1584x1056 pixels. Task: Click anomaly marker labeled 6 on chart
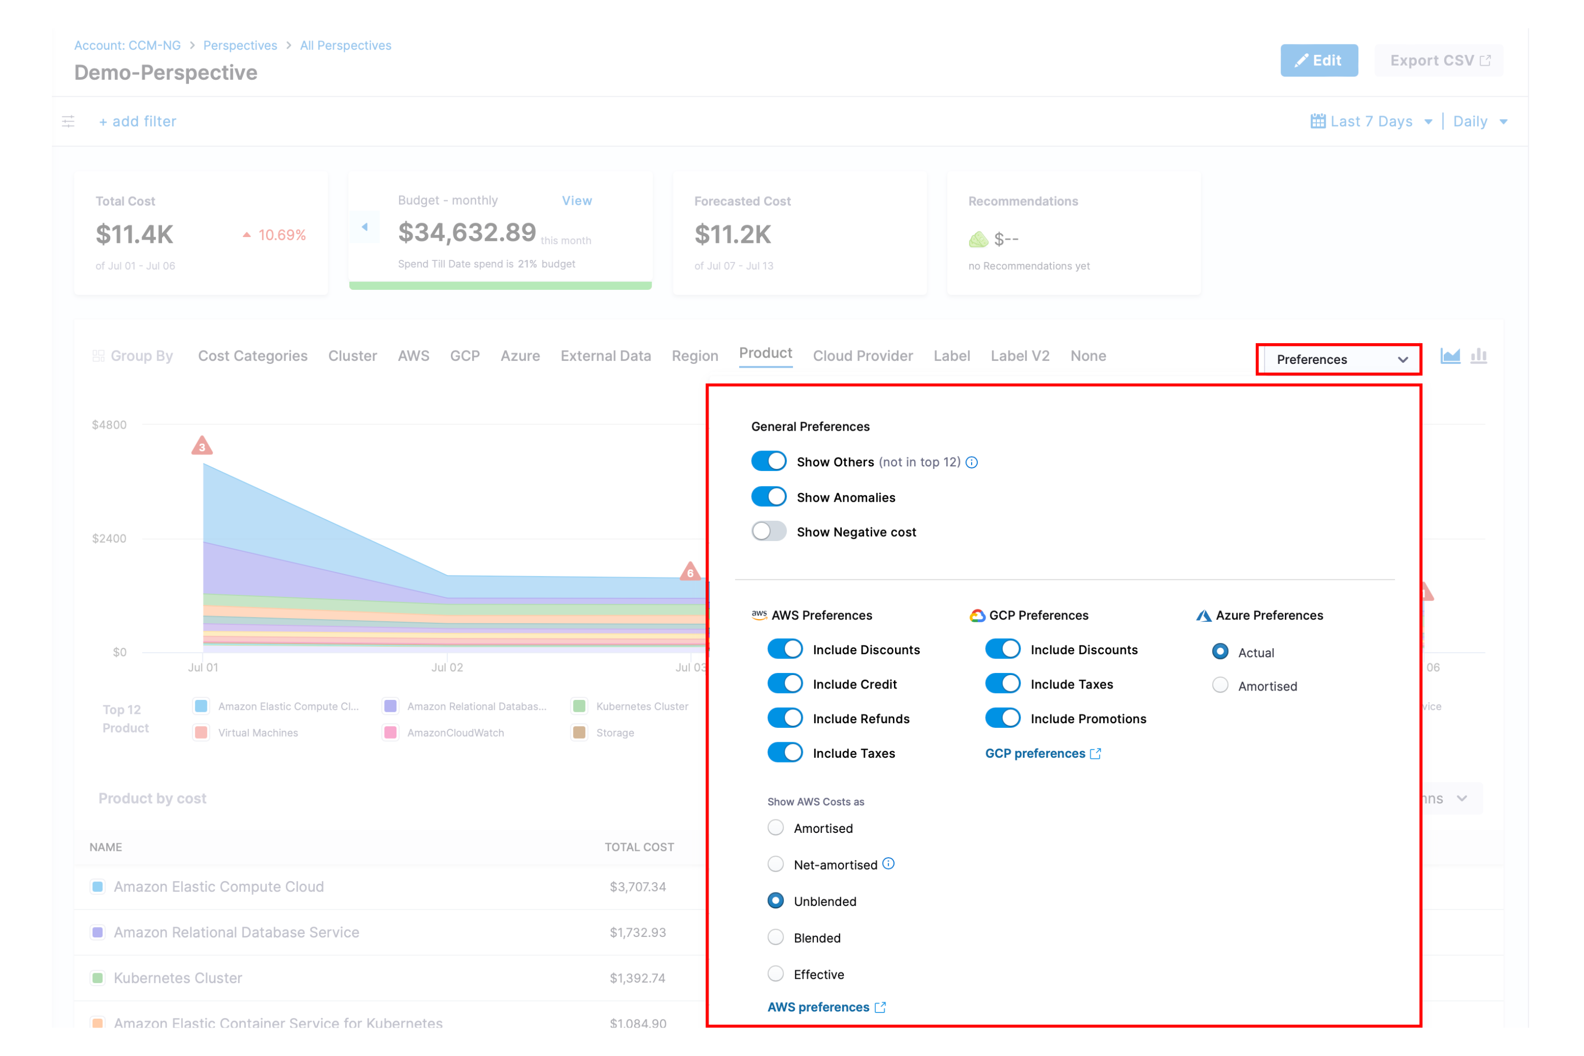pyautogui.click(x=690, y=572)
